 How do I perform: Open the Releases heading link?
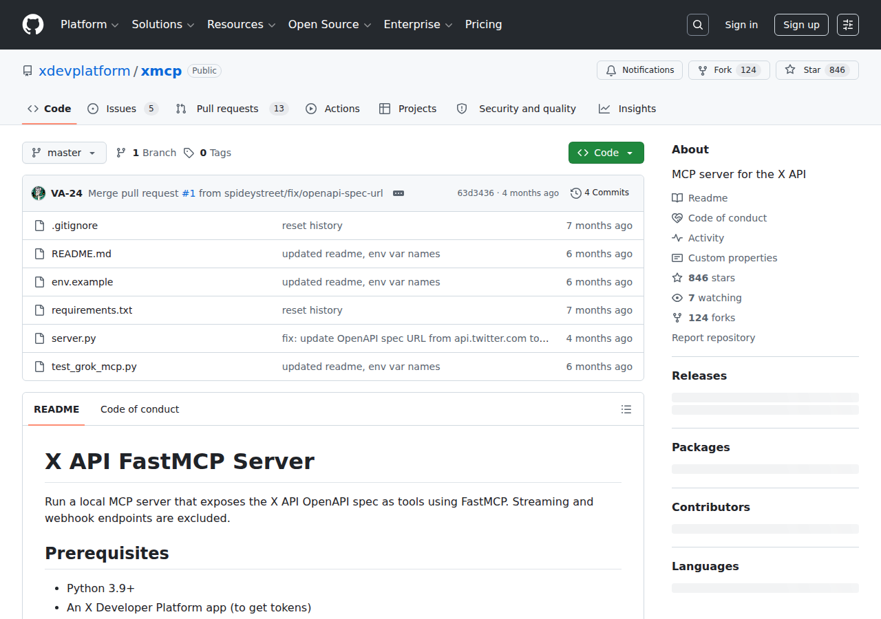click(699, 376)
